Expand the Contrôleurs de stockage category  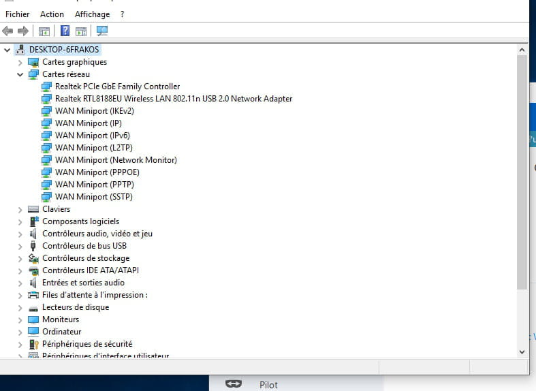20,258
